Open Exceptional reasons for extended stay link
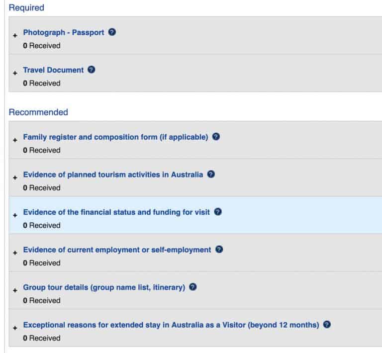Screen dimensions: 382x353 [171, 325]
